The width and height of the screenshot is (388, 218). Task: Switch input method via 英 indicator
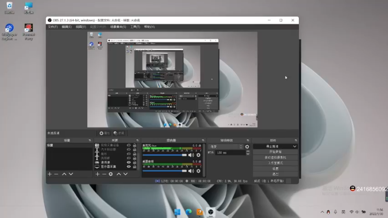(343, 212)
